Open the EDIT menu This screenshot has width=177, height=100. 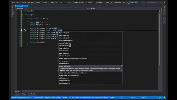[19, 2]
